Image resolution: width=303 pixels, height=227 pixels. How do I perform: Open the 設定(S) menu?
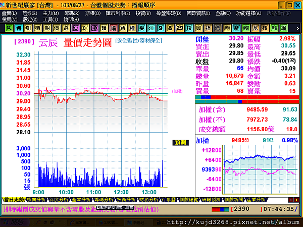point(30,20)
